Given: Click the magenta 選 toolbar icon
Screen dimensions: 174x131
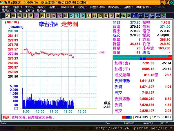Looking at the screenshot, I should click(x=37, y=16).
